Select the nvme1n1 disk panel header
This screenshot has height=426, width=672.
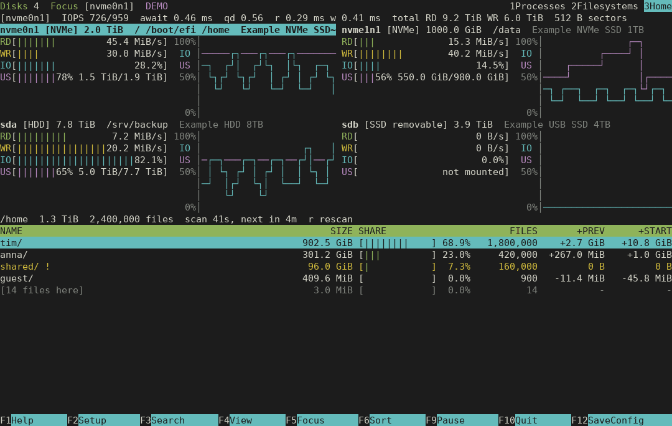pos(493,30)
